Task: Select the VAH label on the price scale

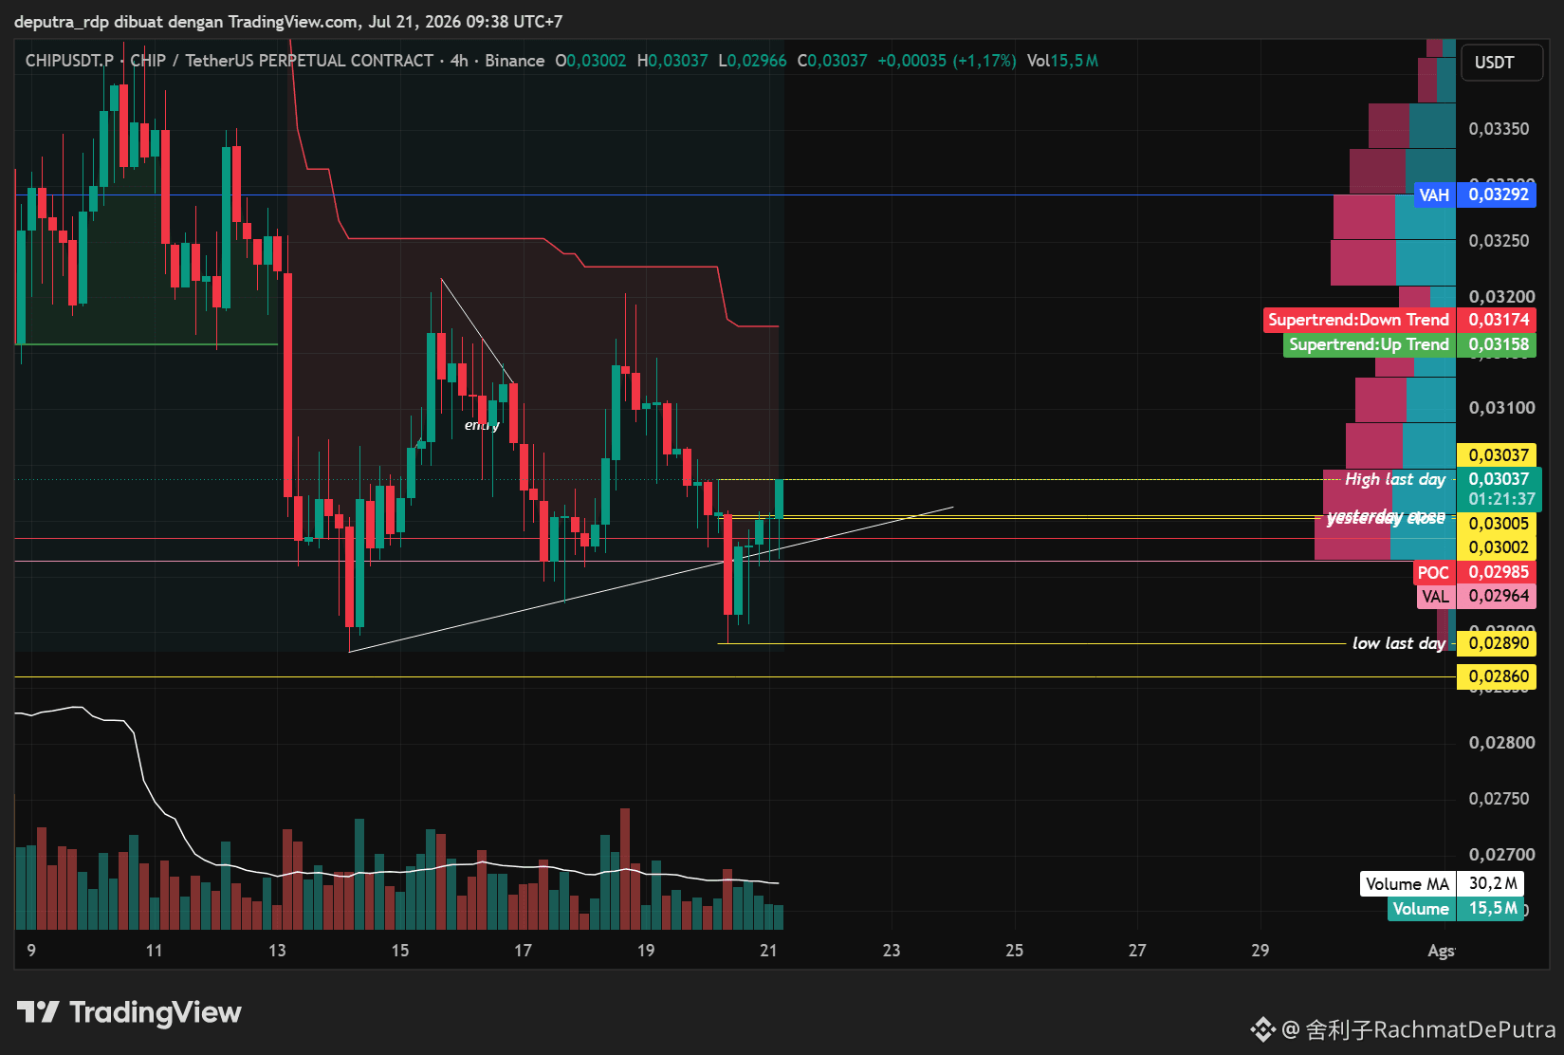Action: [1434, 194]
